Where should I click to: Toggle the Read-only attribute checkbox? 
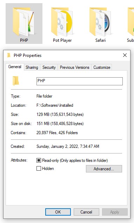[39, 160]
